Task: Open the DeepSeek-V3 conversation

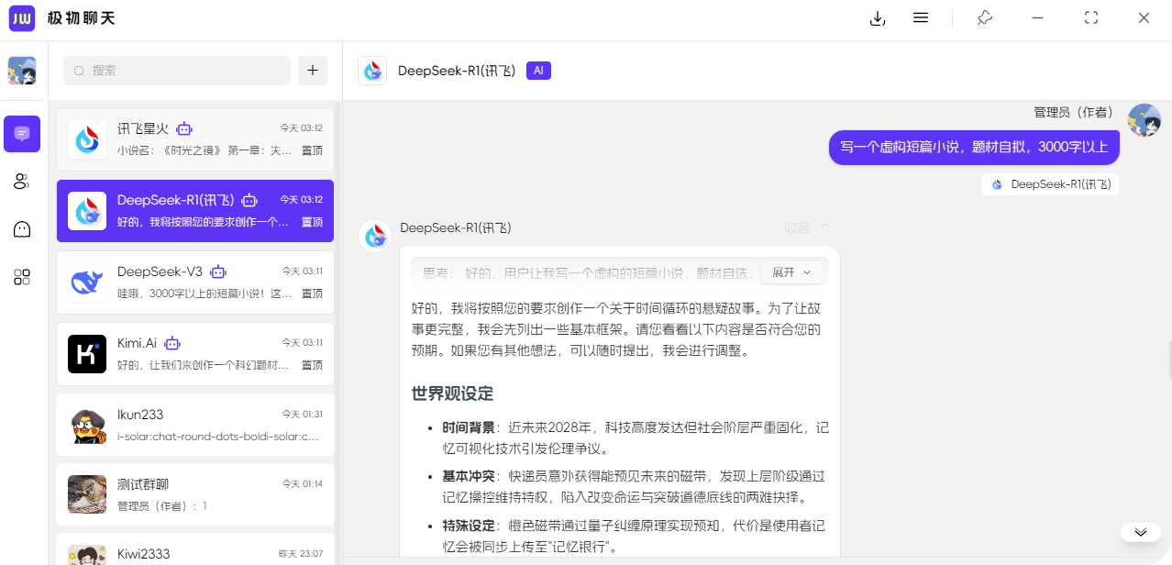Action: click(195, 282)
